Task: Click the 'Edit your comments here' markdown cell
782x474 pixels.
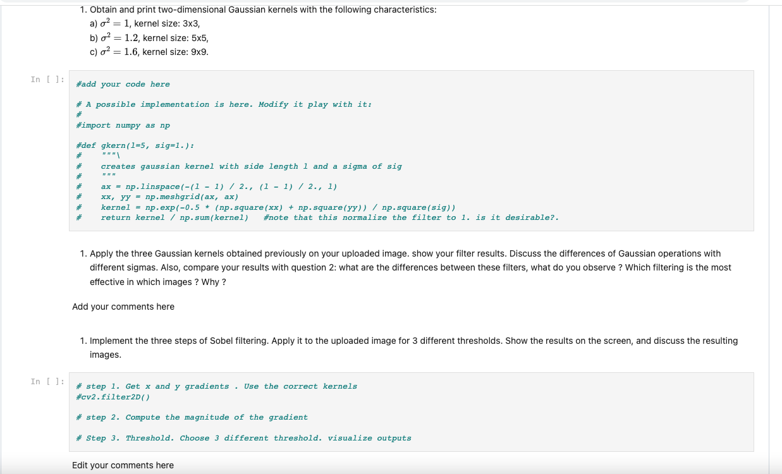Action: 123,465
